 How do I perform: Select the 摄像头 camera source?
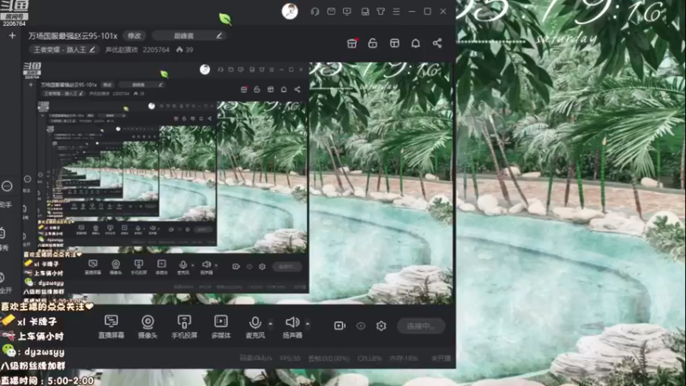click(x=147, y=327)
